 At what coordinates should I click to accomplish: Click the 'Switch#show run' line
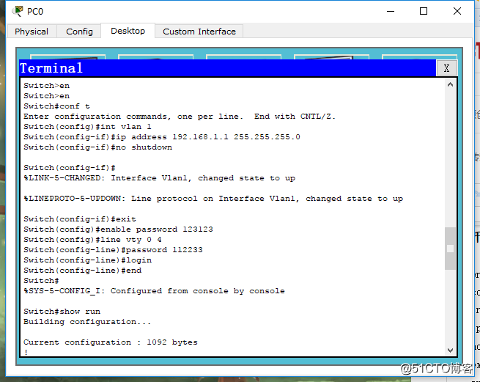coord(62,312)
